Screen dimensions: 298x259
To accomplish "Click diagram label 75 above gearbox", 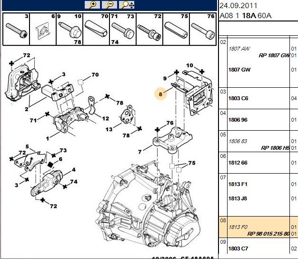I will tap(192, 163).
